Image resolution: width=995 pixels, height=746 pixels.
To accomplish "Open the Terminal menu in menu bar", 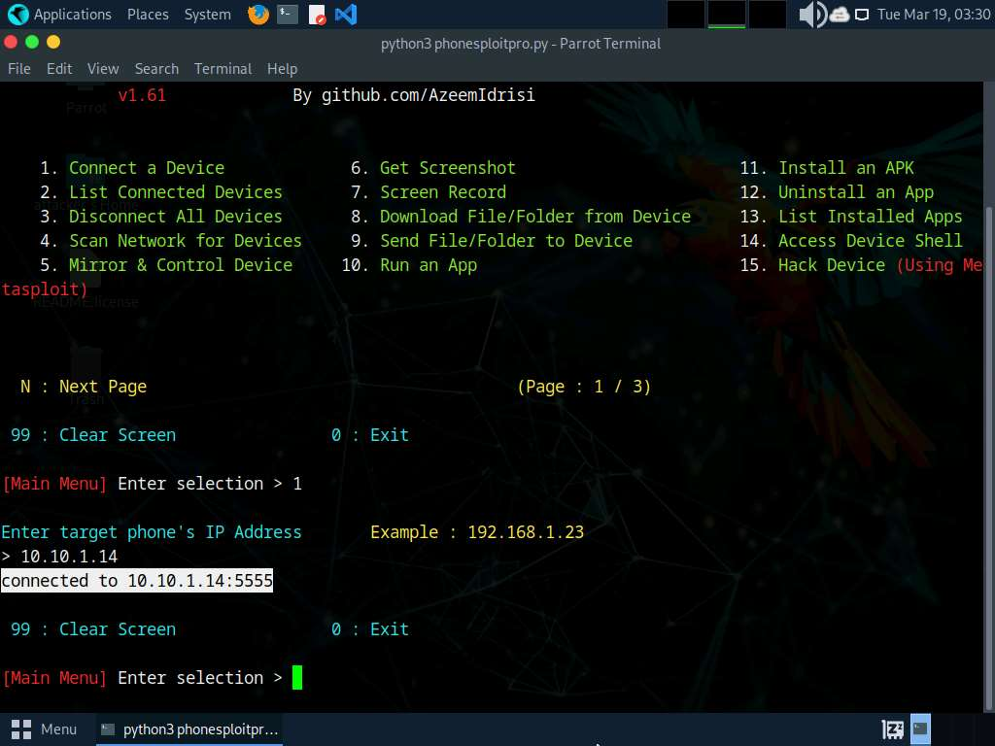I will [223, 69].
